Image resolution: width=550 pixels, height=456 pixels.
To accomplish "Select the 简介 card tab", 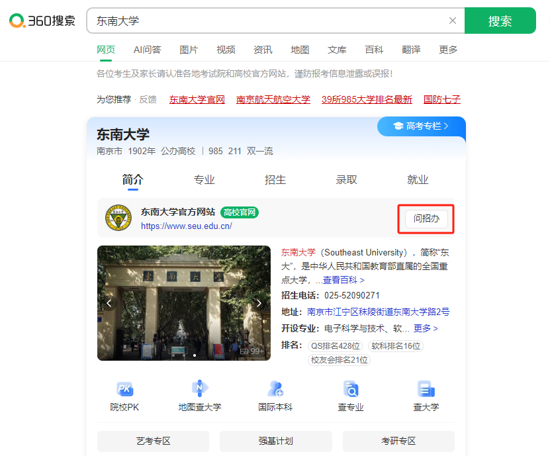I will [x=132, y=179].
